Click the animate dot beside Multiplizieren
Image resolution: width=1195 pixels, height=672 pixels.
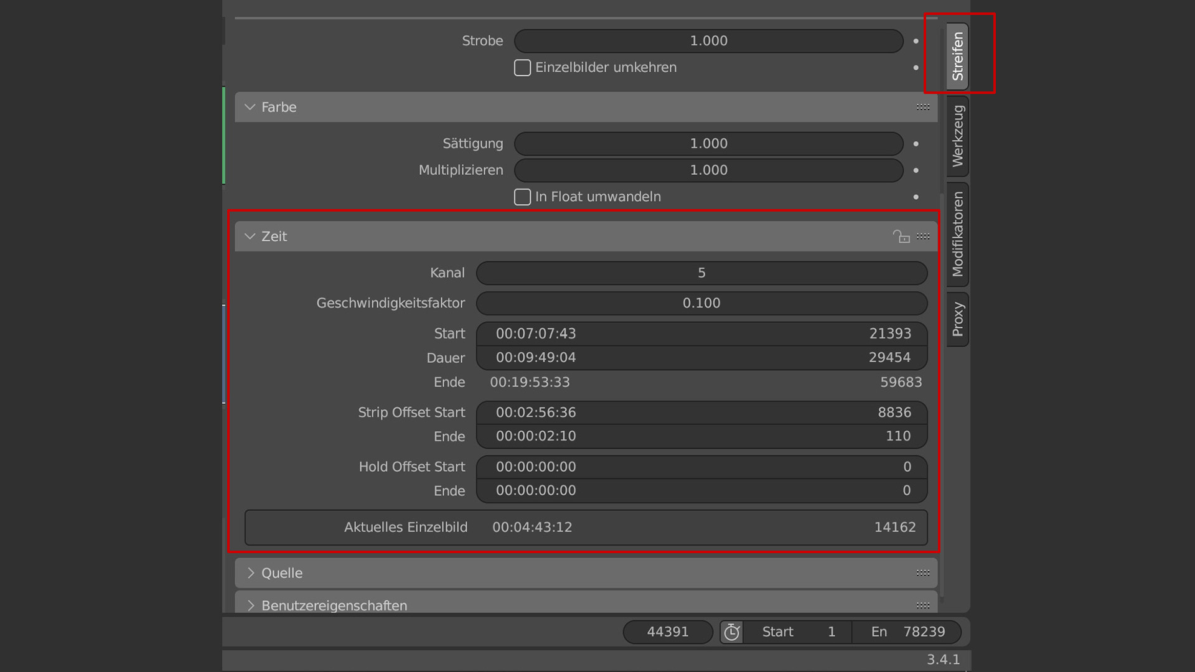pos(916,170)
